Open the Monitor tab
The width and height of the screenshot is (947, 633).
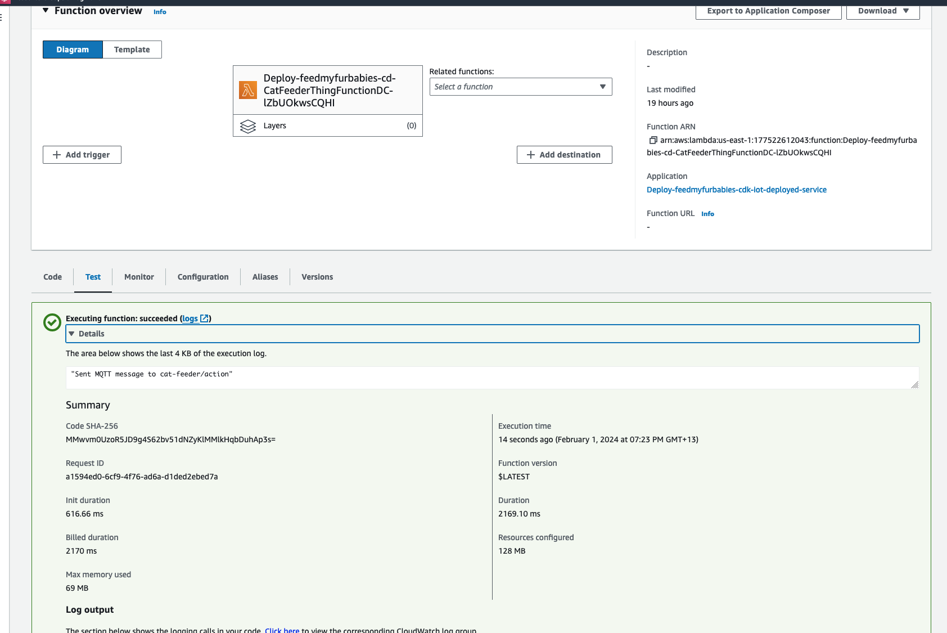[x=139, y=277]
